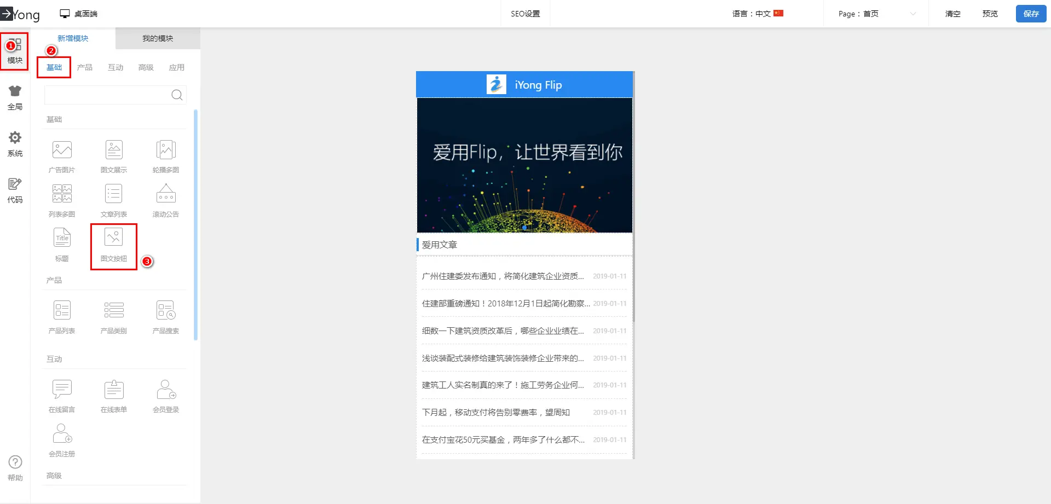Click the module search input field

tap(108, 95)
